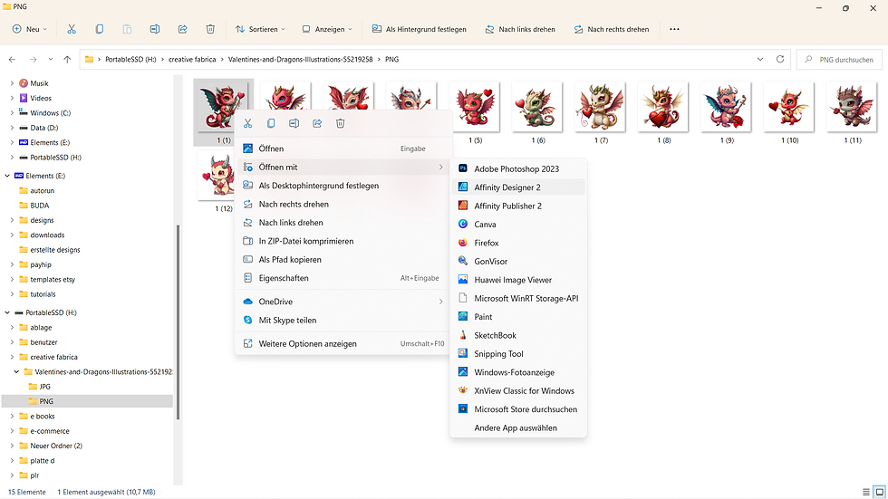Click Öffnen in the context menu
Screen dimensions: 888x499
pos(343,149)
